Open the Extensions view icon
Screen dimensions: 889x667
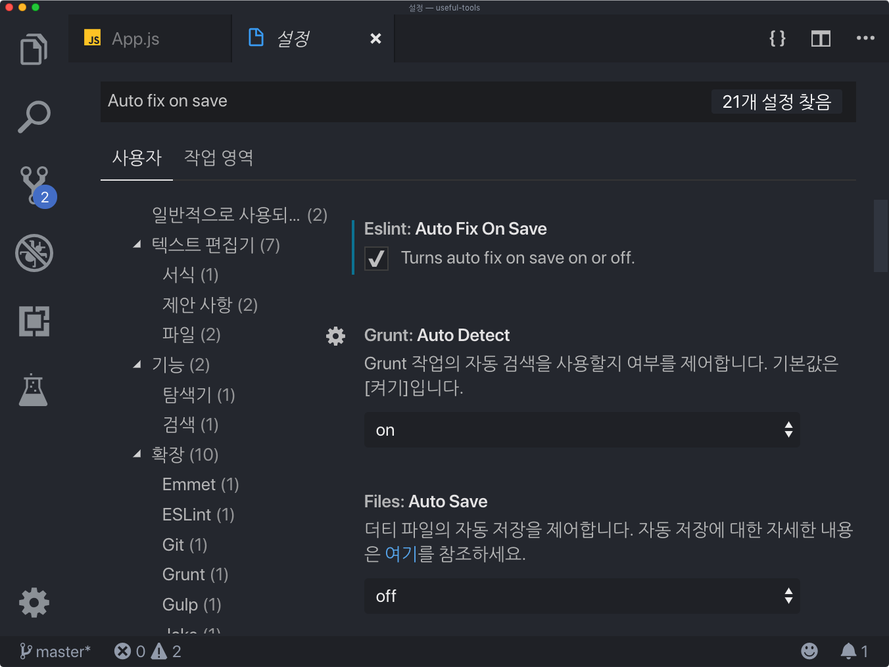(34, 321)
